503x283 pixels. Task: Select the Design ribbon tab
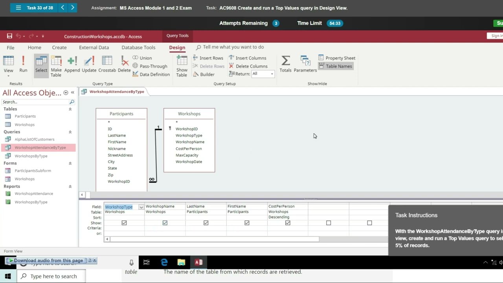[x=177, y=48]
